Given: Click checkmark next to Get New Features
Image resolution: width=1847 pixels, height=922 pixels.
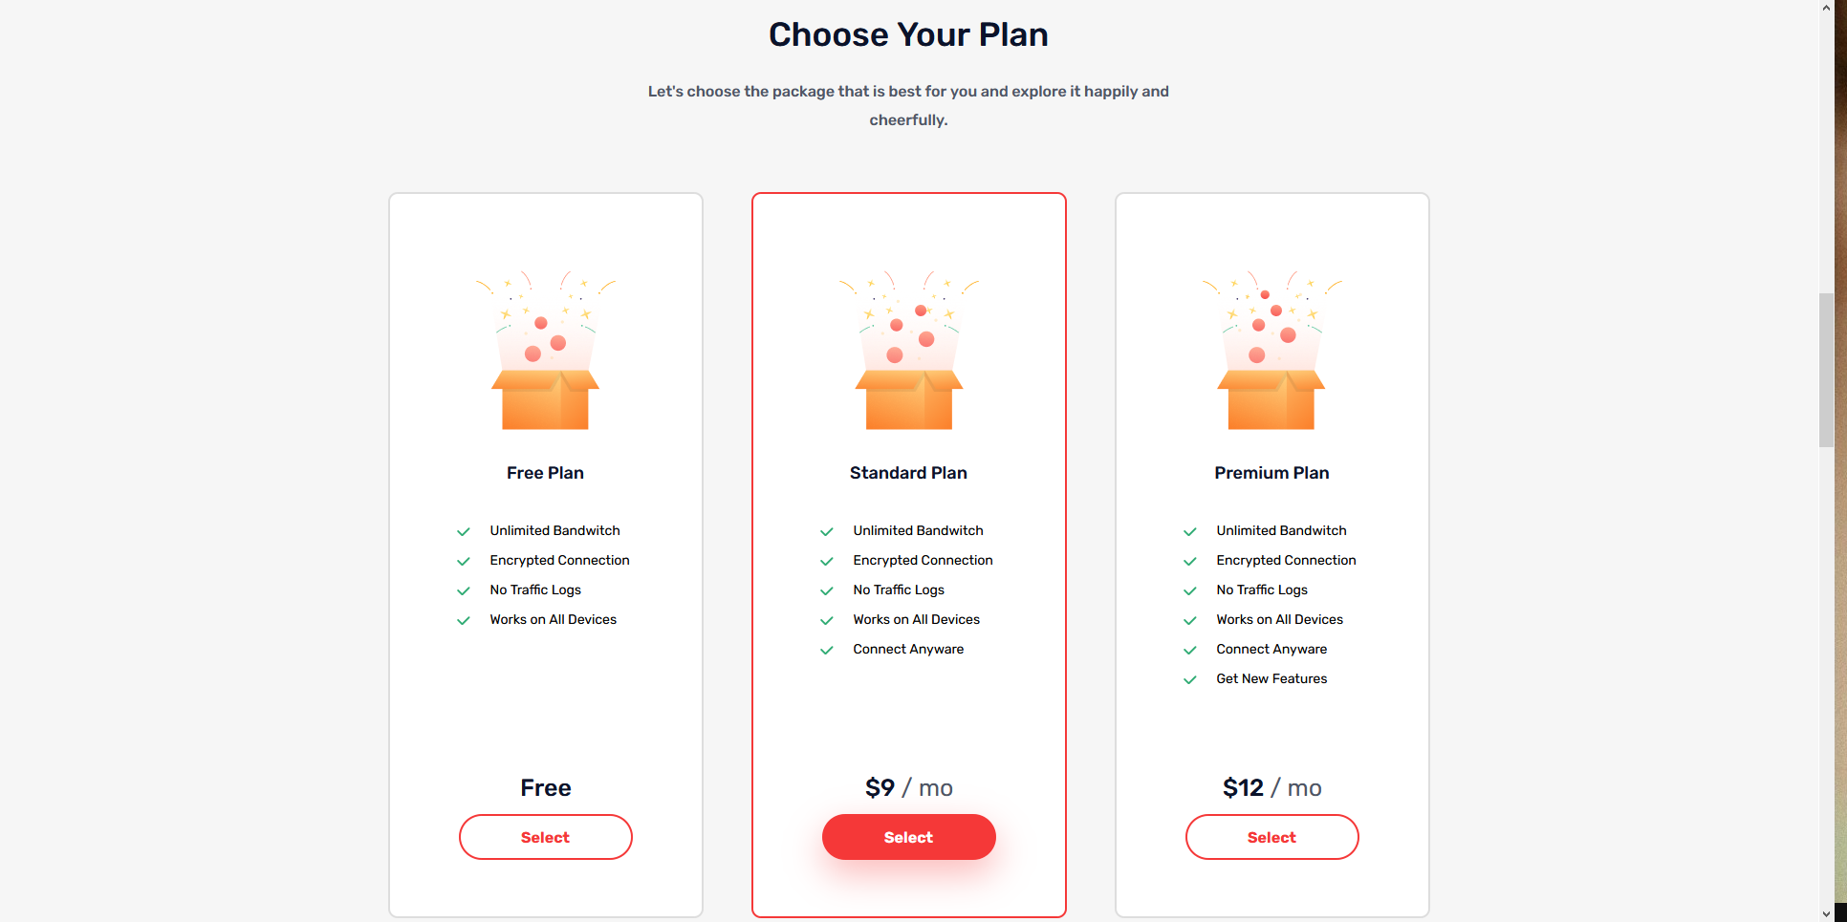Looking at the screenshot, I should [x=1190, y=679].
